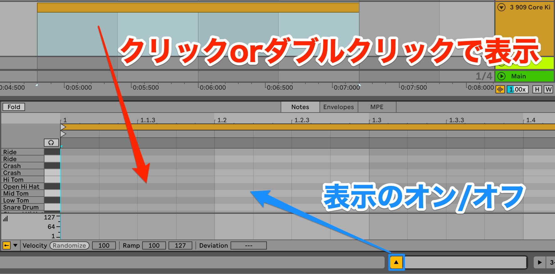Click the 0:07:500 time ruler marker

point(414,87)
